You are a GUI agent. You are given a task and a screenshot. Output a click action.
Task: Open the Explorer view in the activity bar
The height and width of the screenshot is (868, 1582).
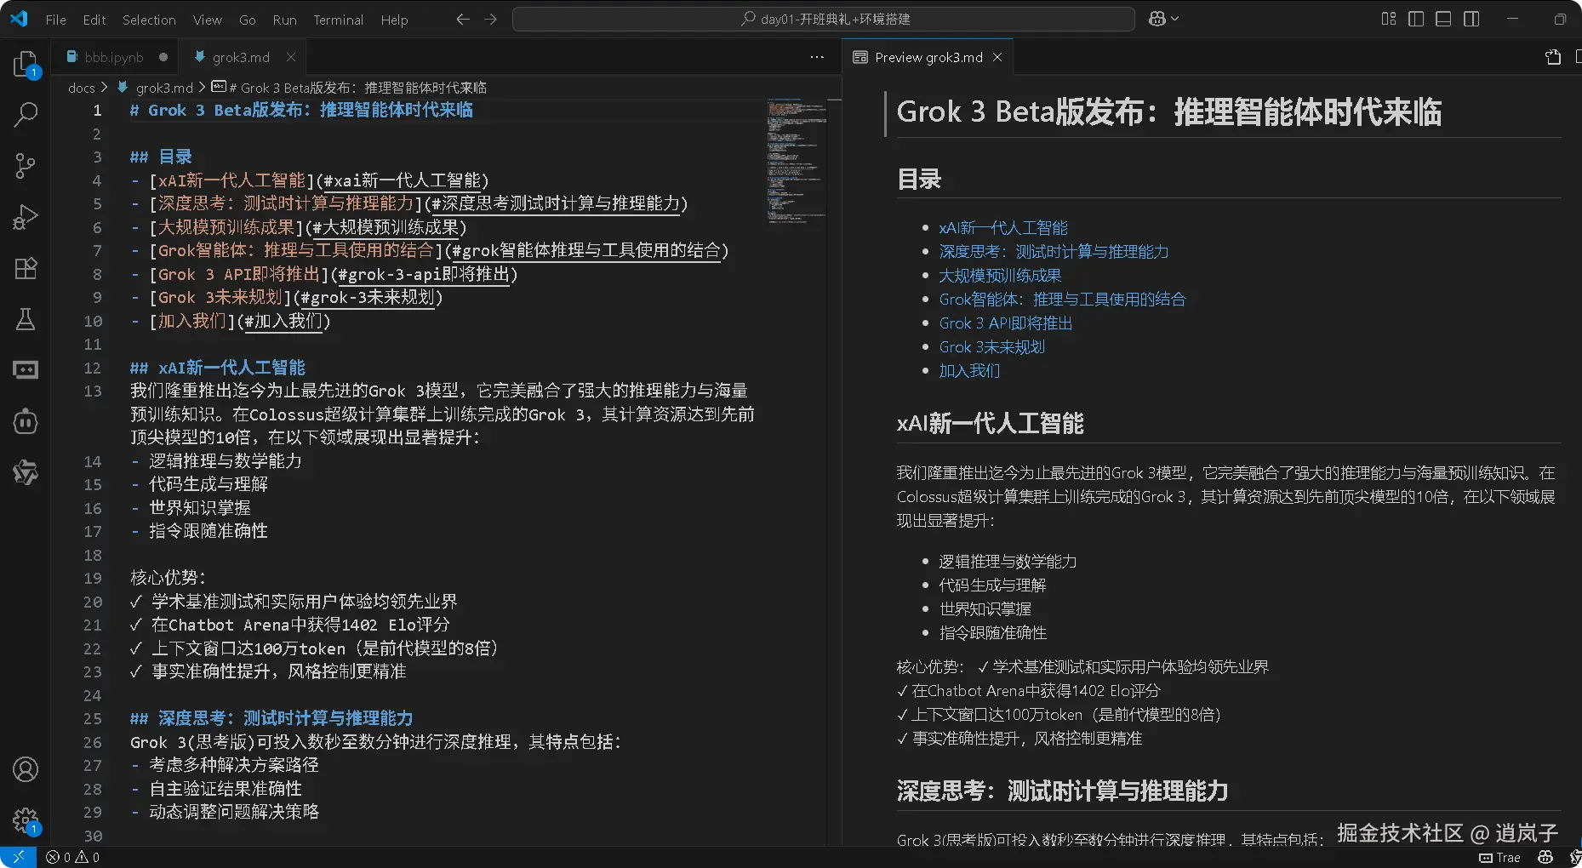tap(26, 64)
